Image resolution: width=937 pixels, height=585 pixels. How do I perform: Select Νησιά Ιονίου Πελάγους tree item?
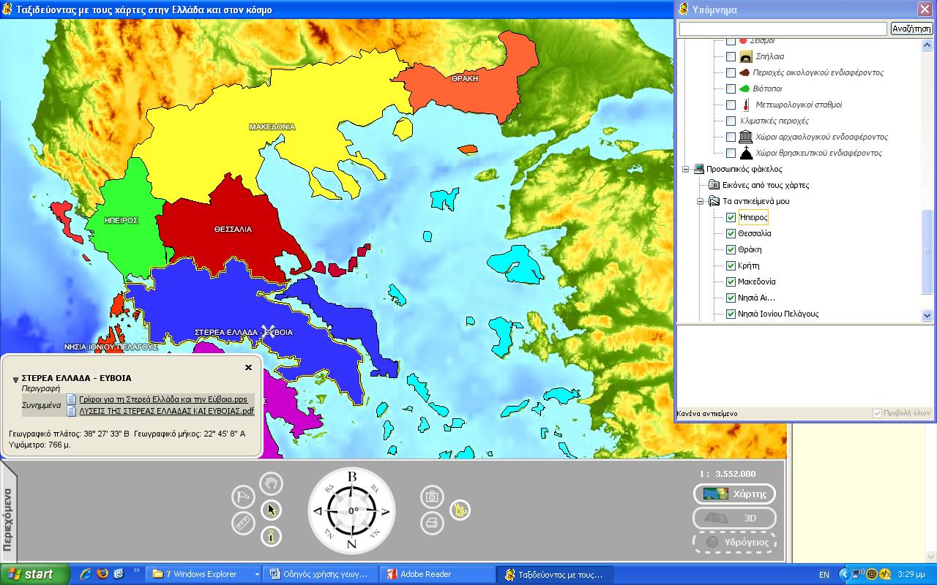tap(778, 314)
